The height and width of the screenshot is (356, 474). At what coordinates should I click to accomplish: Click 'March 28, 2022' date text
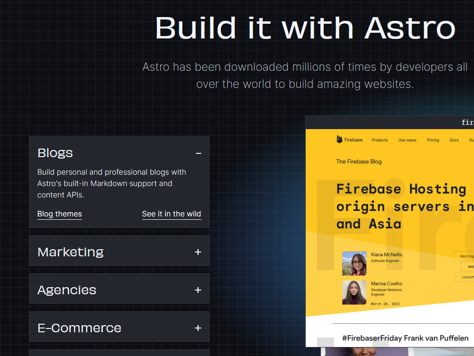point(385,304)
